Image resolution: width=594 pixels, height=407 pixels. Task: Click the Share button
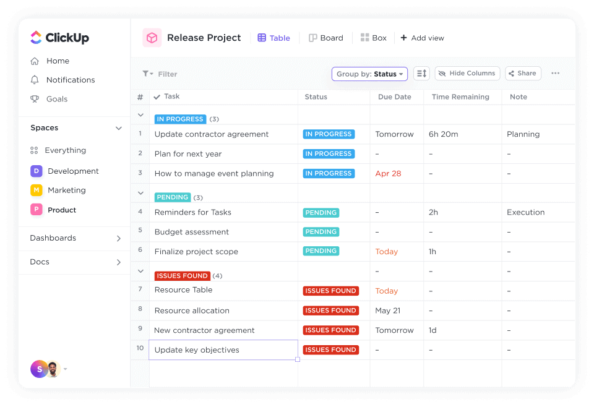(523, 74)
